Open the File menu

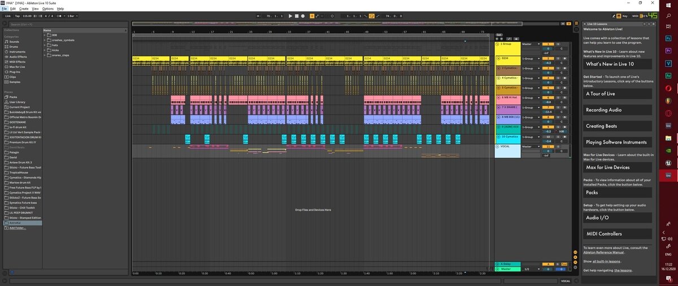pos(4,9)
